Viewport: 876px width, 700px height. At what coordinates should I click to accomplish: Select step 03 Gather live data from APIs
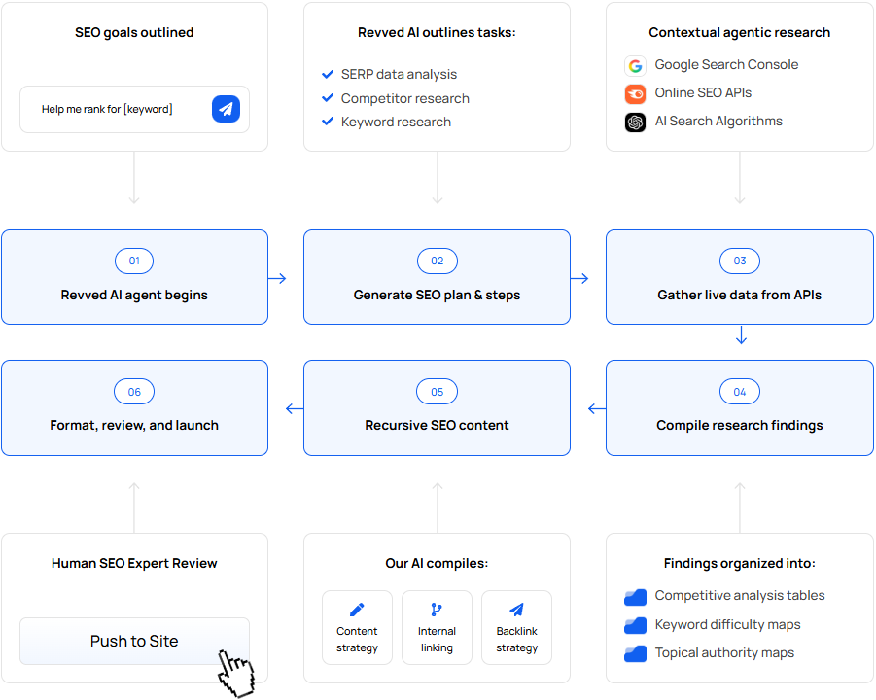[x=739, y=277]
